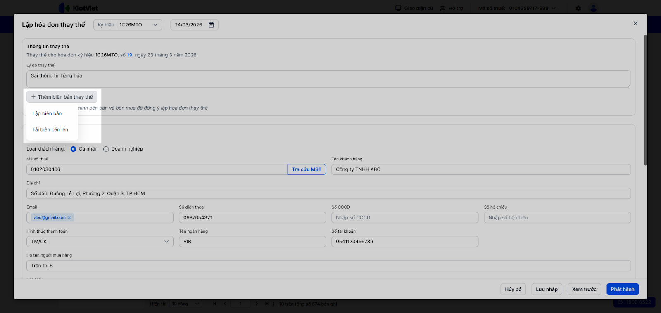Click the Số CCCD input field
The height and width of the screenshot is (313, 661).
coord(404,217)
